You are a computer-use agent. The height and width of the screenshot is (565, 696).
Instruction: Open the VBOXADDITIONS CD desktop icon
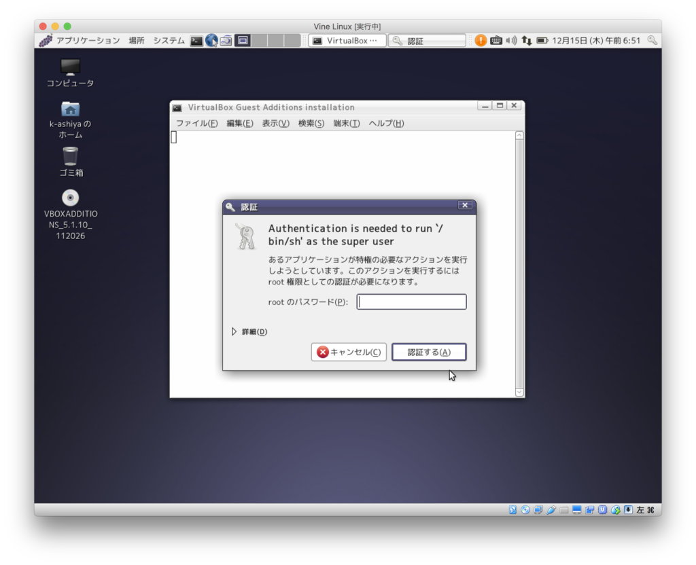tap(71, 215)
